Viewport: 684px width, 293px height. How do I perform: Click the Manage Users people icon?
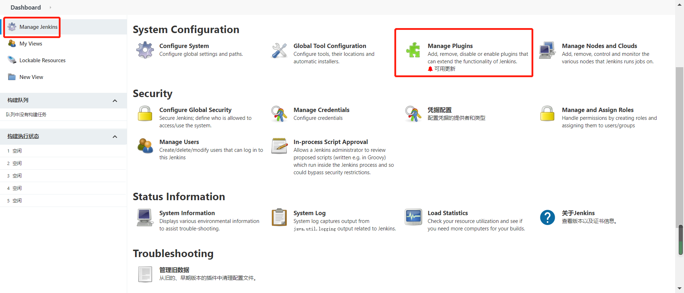point(145,146)
